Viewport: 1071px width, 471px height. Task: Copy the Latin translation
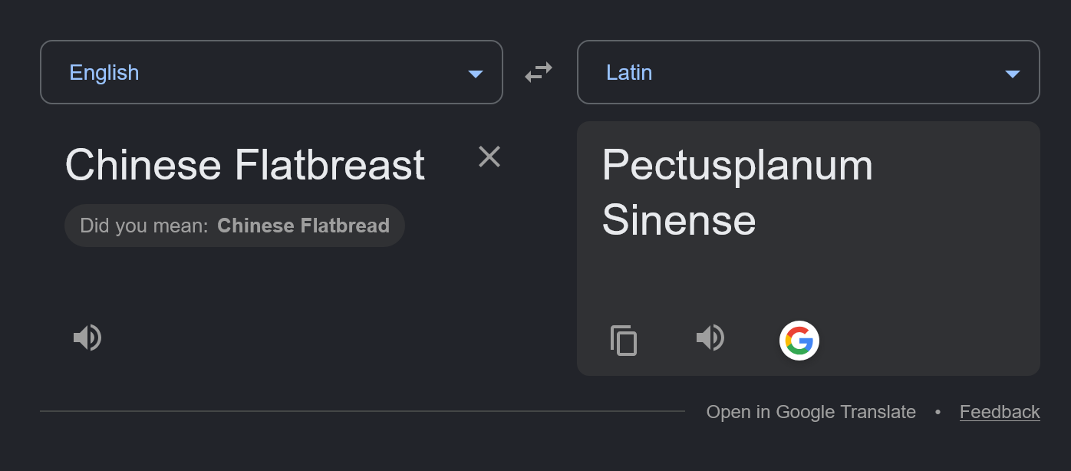pos(624,340)
